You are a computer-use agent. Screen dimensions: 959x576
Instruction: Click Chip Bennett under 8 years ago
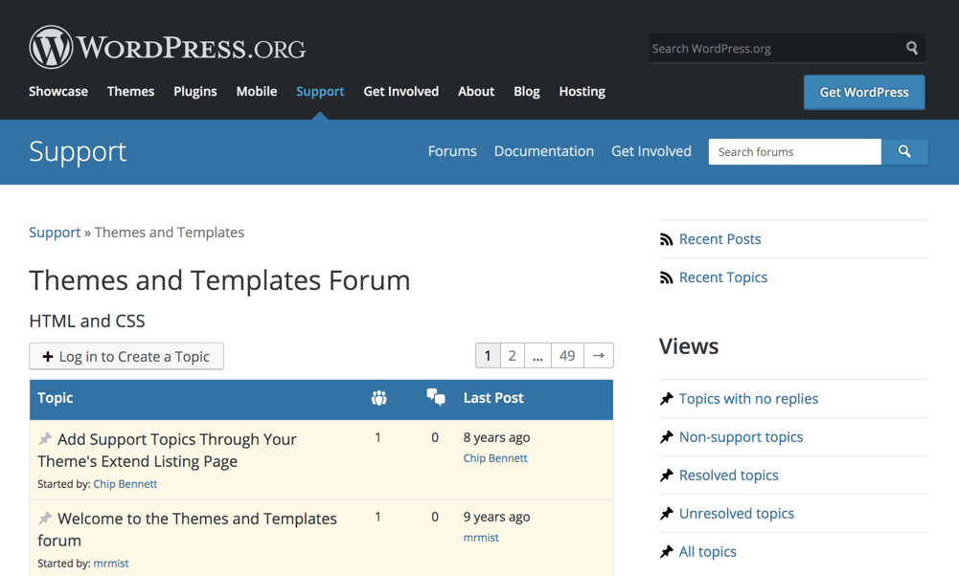pyautogui.click(x=494, y=458)
